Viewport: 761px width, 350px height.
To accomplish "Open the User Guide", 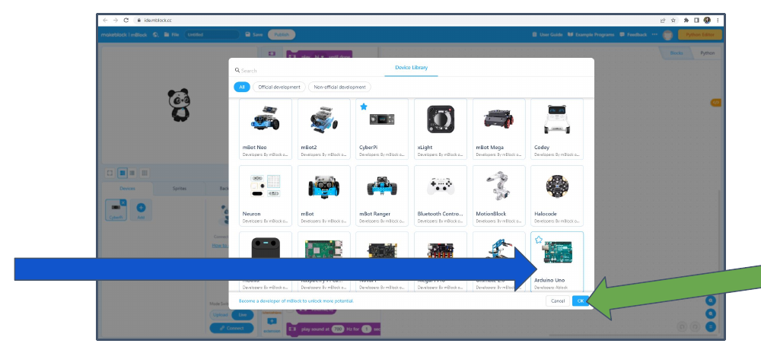I will tap(547, 34).
